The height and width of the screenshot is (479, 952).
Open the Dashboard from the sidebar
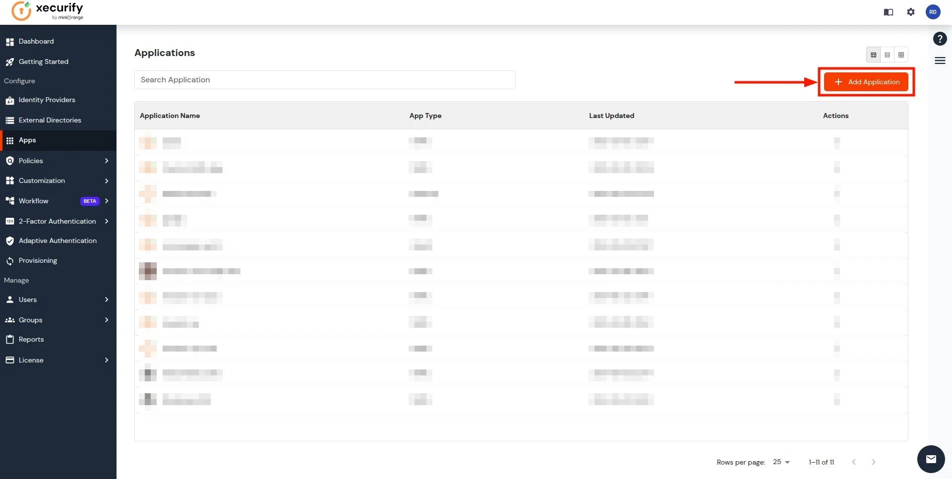36,41
